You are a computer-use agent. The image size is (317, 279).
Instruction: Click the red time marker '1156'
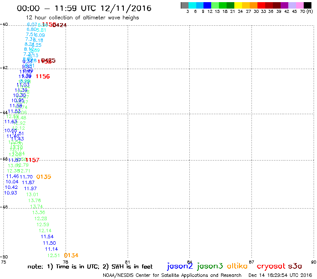[43, 76]
